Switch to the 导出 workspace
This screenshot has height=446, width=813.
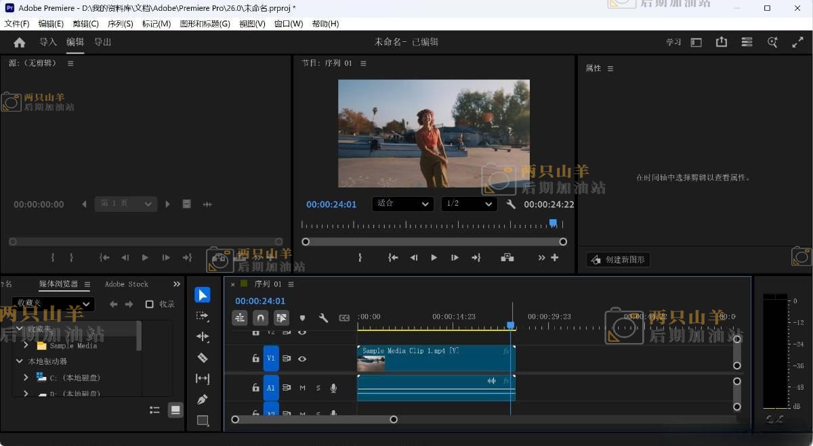(x=102, y=42)
